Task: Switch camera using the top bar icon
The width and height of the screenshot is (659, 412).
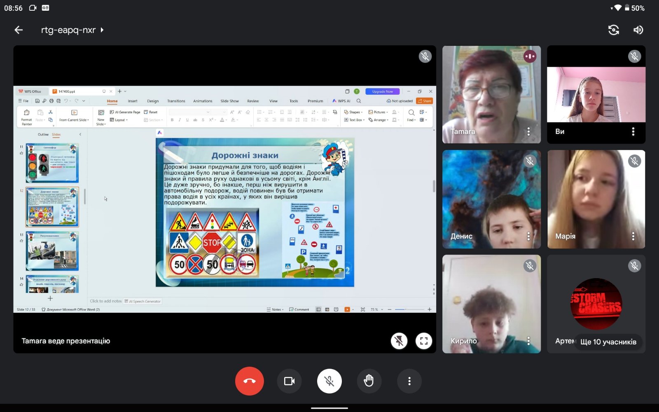Action: pos(614,30)
